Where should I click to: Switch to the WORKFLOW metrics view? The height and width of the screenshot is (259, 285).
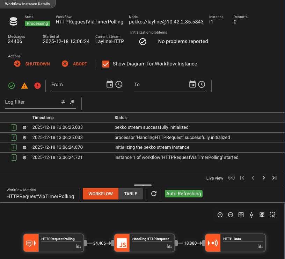coord(100,194)
